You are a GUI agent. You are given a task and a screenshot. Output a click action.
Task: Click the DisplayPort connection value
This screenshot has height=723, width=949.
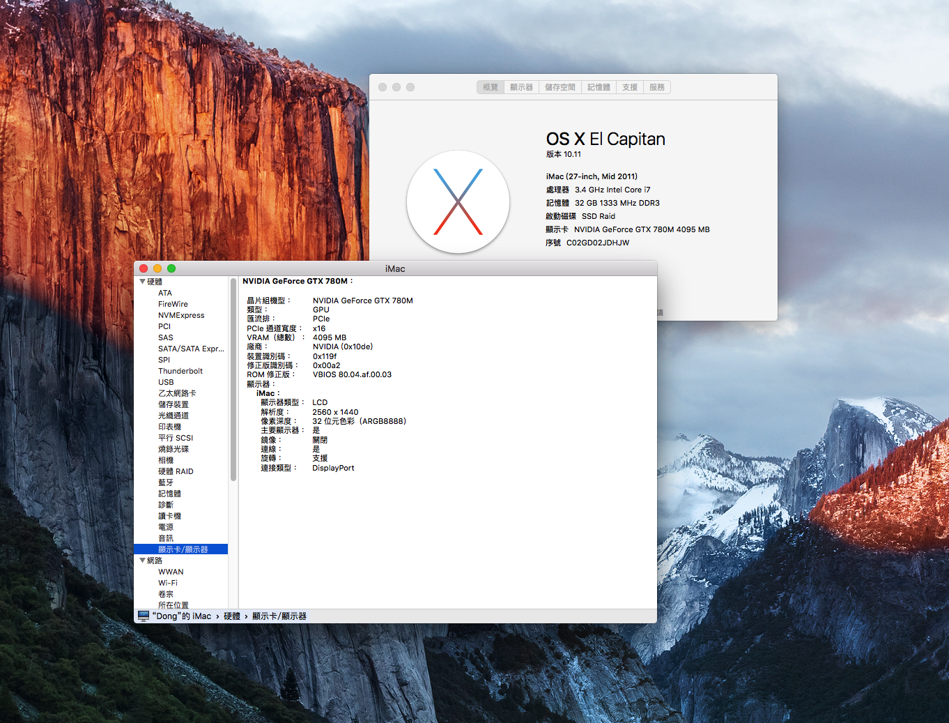coord(333,468)
